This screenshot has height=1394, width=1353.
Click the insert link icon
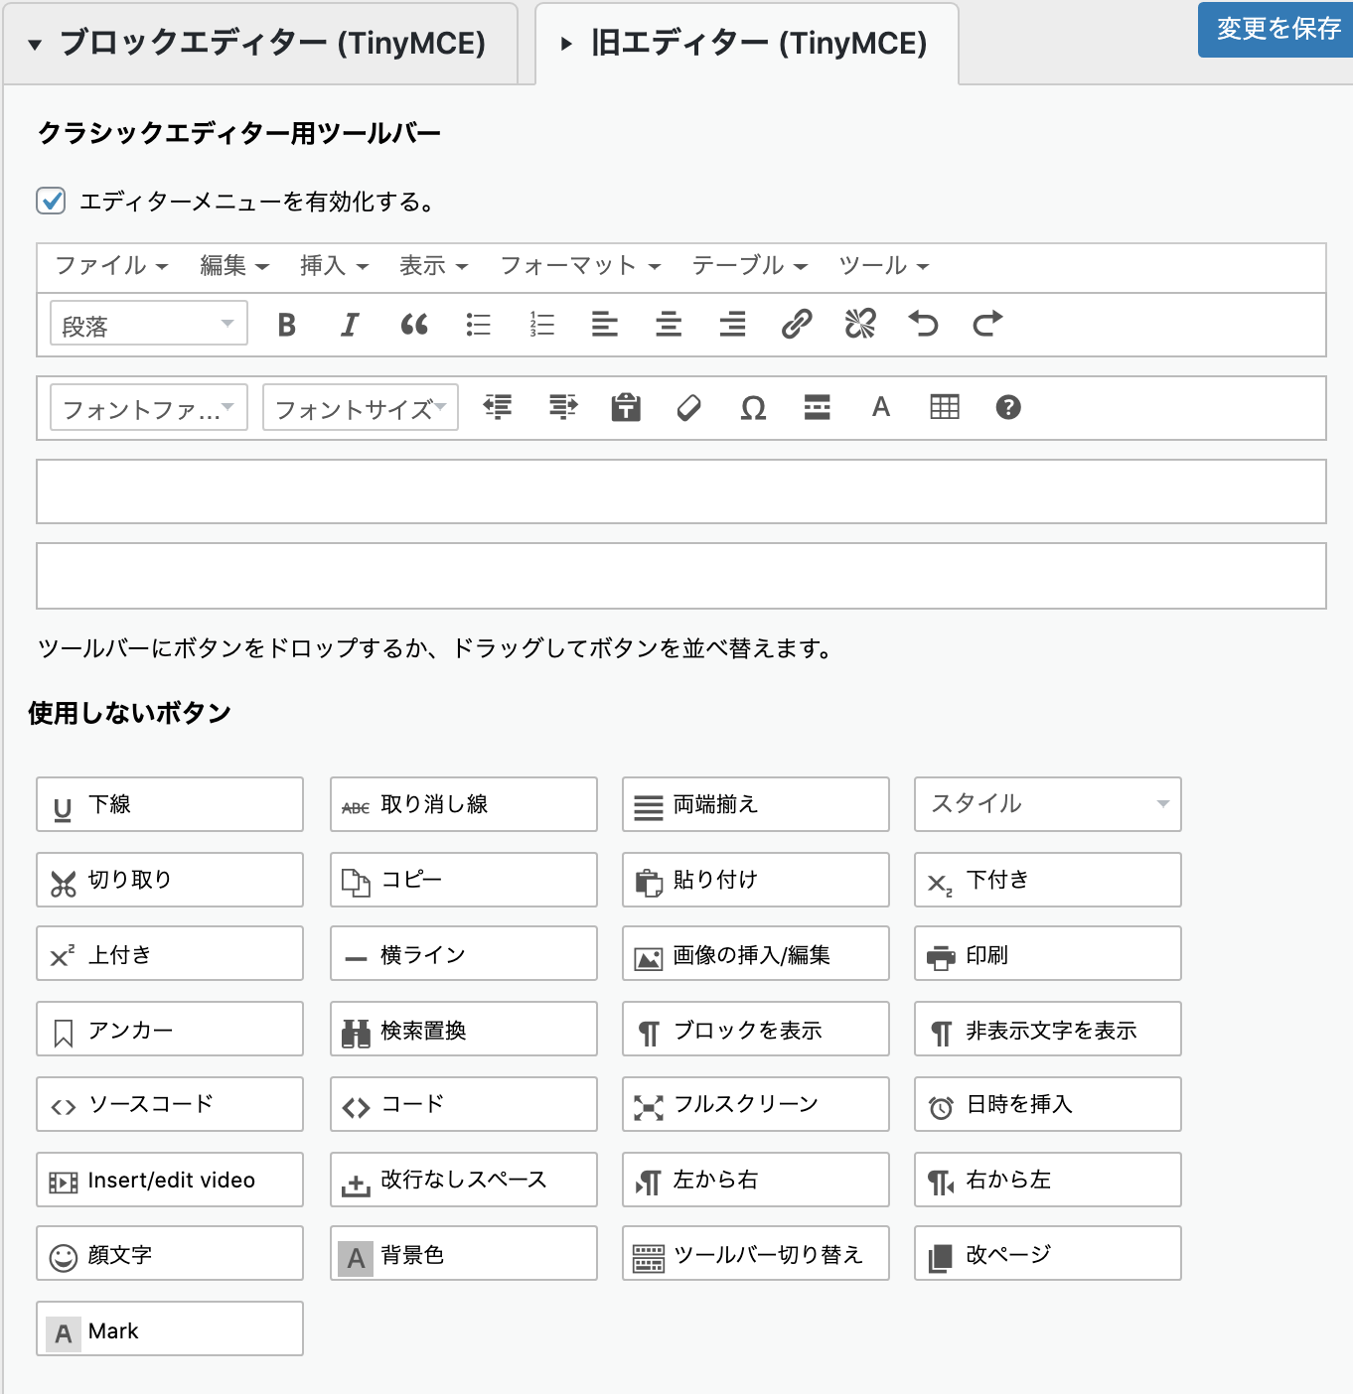point(797,324)
